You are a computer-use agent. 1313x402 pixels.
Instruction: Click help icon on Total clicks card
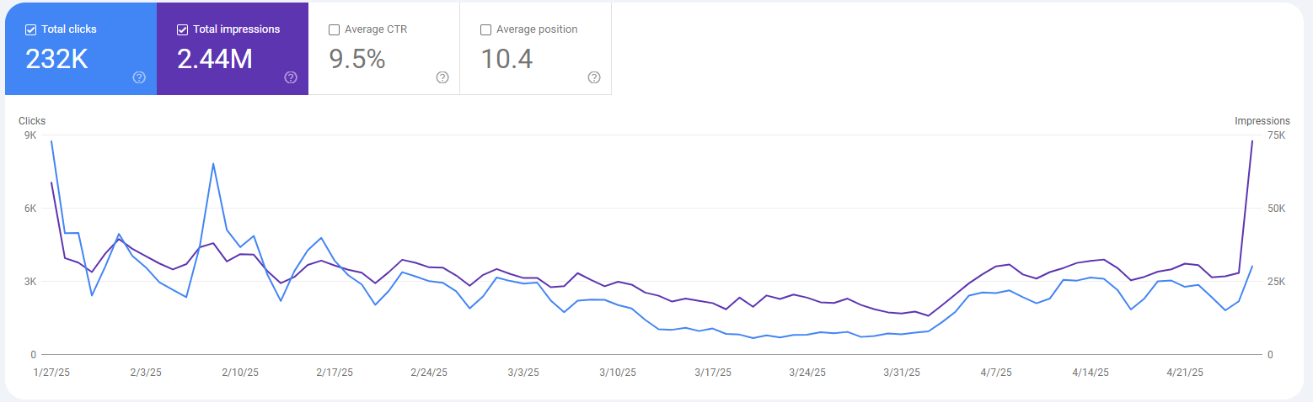tap(139, 77)
